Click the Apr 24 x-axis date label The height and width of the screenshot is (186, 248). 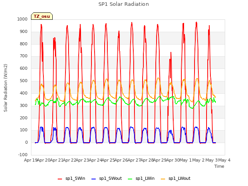[x=95, y=160]
